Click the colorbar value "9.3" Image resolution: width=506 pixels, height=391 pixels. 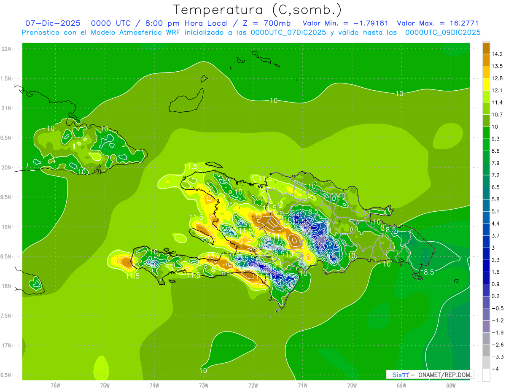[496, 139]
